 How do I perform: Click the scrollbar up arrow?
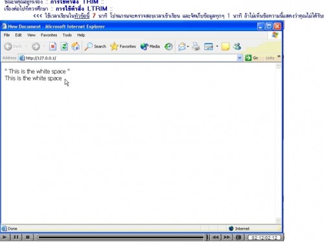[278, 66]
